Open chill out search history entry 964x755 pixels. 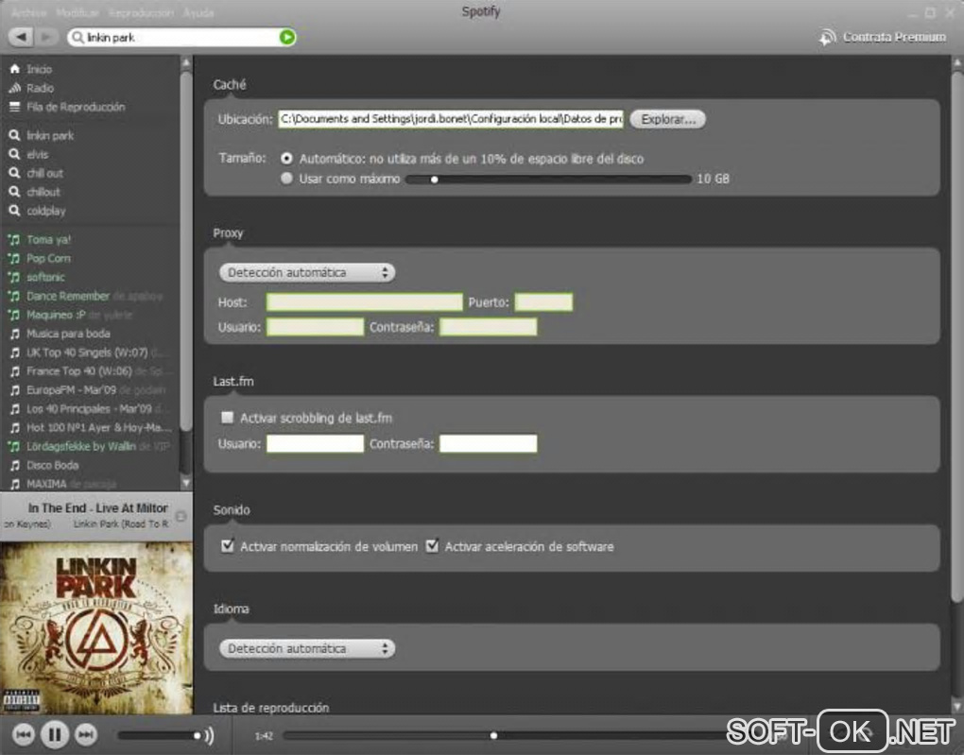pos(36,173)
